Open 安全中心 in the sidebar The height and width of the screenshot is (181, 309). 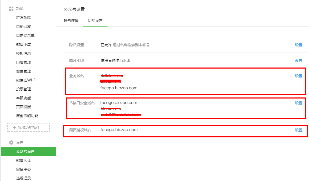pos(23,169)
